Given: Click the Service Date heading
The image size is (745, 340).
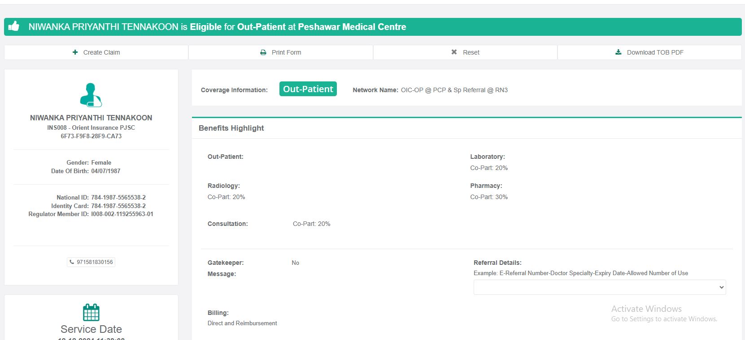Looking at the screenshot, I should (91, 329).
